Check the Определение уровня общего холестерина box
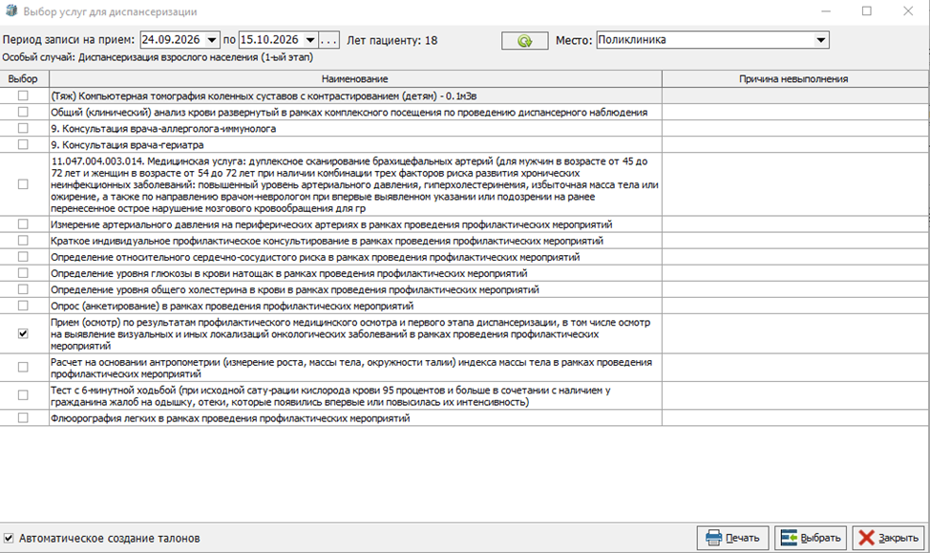 point(23,289)
